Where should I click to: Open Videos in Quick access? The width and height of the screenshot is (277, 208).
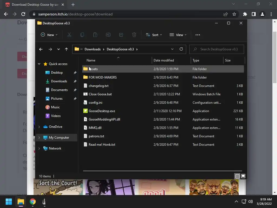[56, 116]
